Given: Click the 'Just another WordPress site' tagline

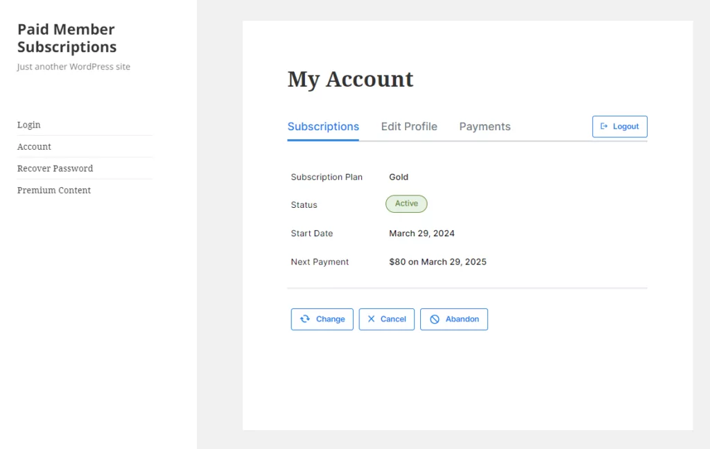Looking at the screenshot, I should coord(73,67).
